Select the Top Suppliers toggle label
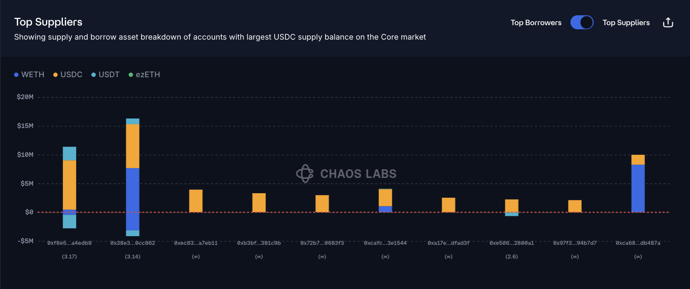 coord(626,23)
